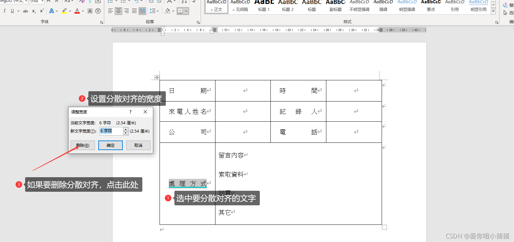Click the 留言內容 text
514x242 pixels.
pos(231,155)
